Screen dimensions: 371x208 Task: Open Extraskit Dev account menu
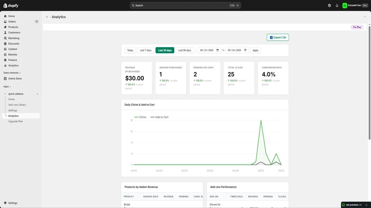tap(355, 6)
